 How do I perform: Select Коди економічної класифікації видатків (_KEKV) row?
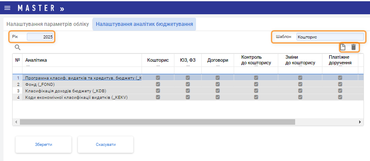(188, 97)
